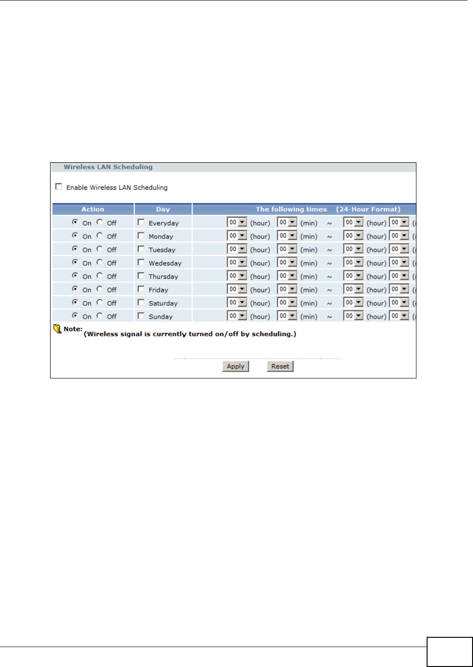Viewport: 473px width, 667px height.
Task: Open Everyday end minute dropdown
Action: (399, 223)
